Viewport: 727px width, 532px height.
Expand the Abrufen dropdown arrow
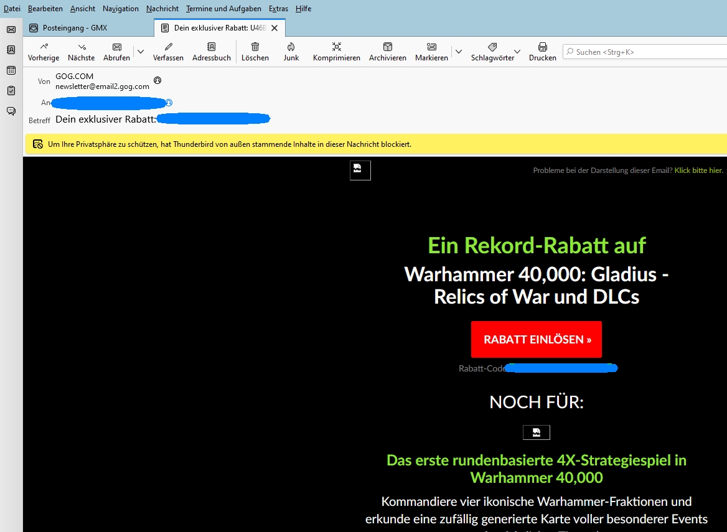(x=141, y=52)
